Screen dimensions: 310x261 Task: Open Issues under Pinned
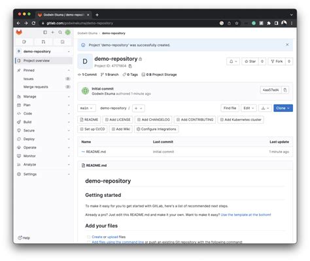pos(44,78)
